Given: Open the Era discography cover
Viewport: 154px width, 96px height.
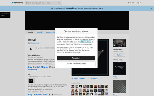Looking at the screenshot, I should click(x=120, y=87).
